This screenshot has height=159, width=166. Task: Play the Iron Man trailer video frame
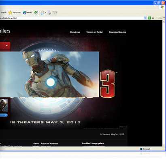click(x=49, y=74)
